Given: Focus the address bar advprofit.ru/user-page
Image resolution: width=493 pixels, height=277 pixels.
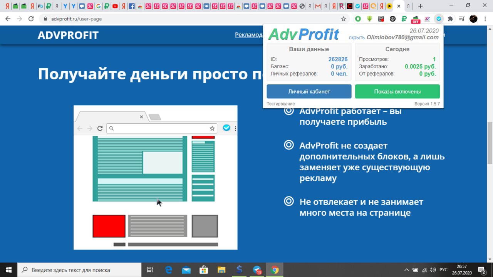Looking at the screenshot, I should (193, 18).
